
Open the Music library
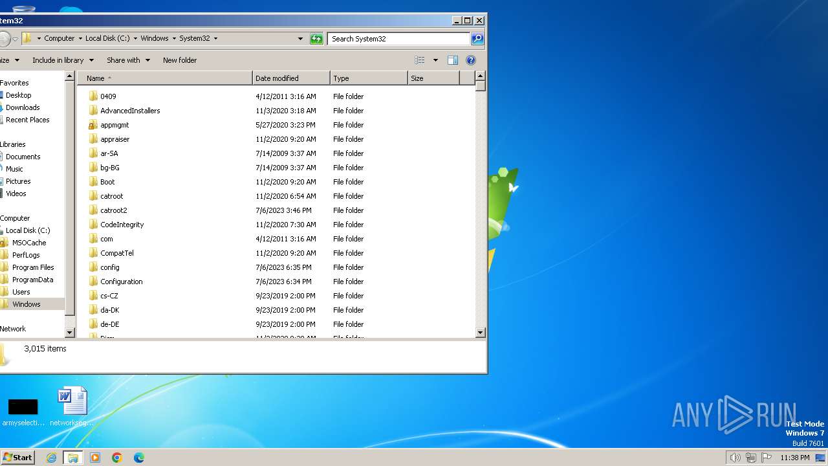[x=14, y=169]
